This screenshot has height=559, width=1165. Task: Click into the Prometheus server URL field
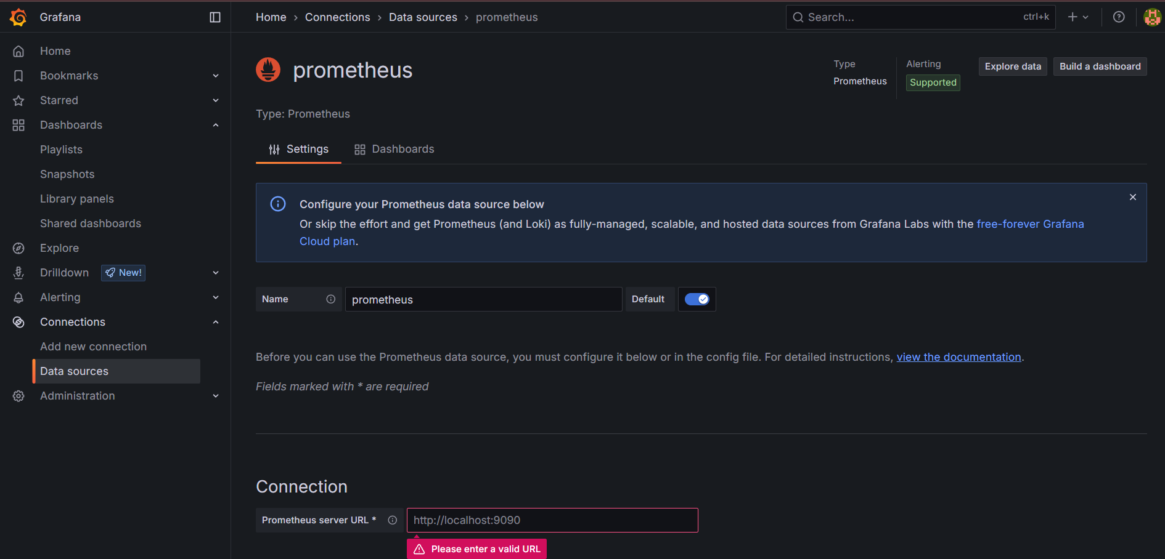pos(552,520)
